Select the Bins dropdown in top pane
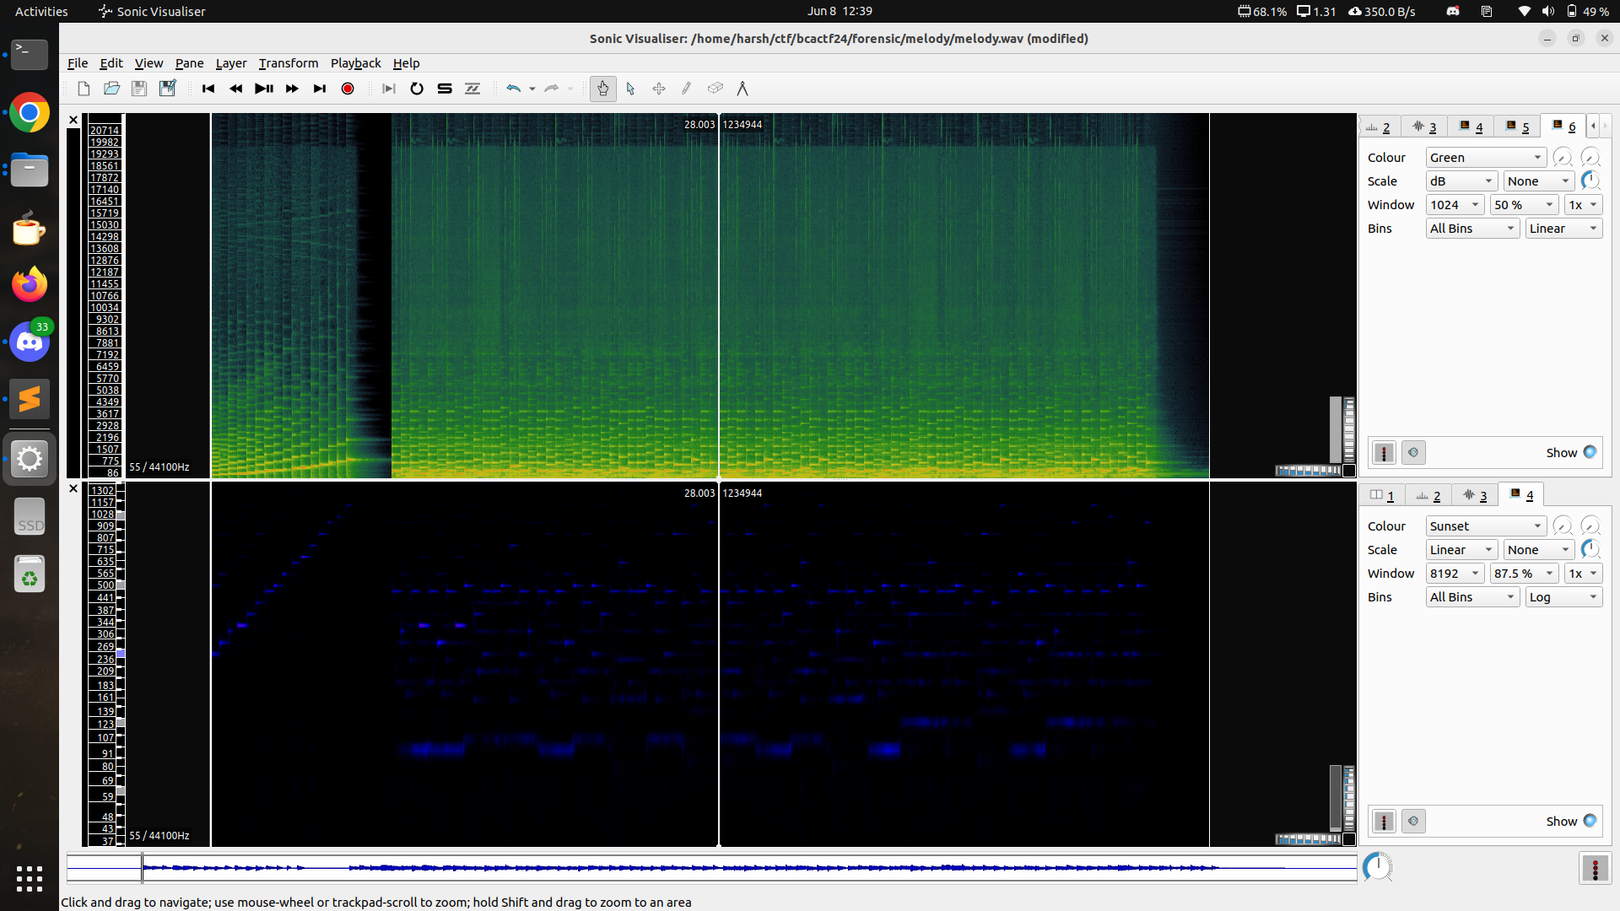 [1471, 228]
